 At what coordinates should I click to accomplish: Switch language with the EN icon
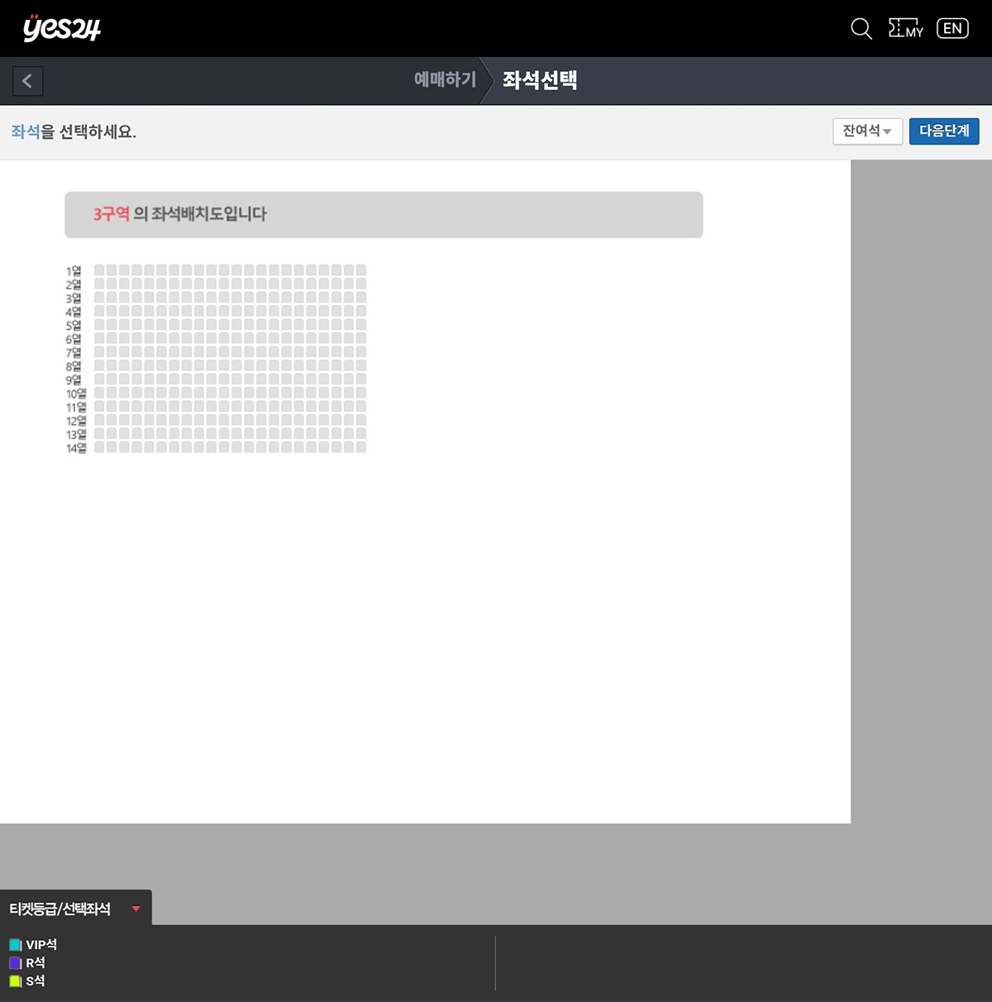(x=952, y=29)
